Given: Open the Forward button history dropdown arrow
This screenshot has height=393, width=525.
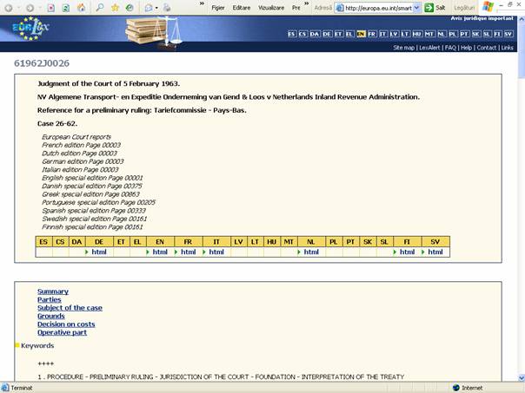Looking at the screenshot, I should point(39,8).
